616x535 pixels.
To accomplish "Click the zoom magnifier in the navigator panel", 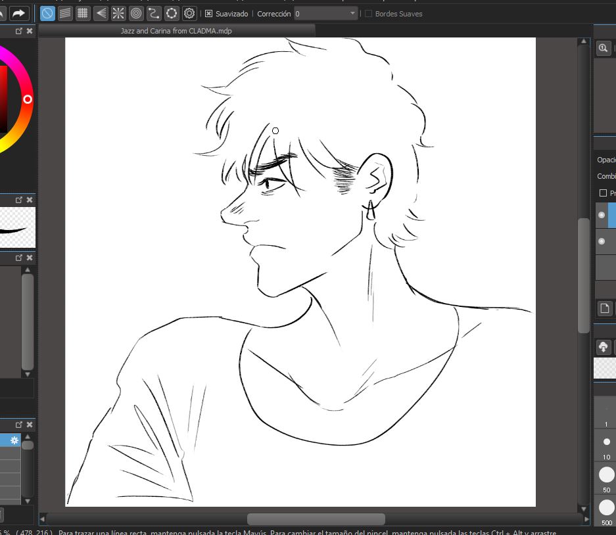I will (x=603, y=49).
